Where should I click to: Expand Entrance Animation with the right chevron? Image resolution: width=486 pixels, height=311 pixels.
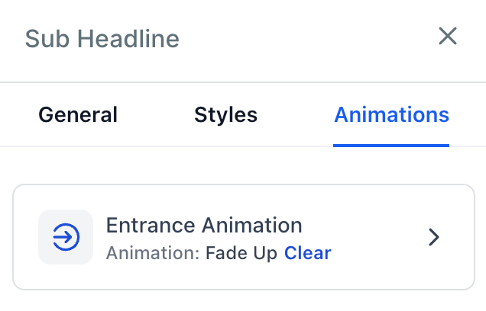pos(434,237)
